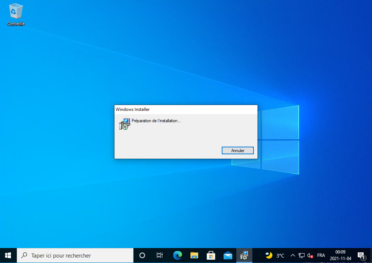The image size is (372, 263).
Task: Click the muted volume speaker icon
Action: (310, 255)
